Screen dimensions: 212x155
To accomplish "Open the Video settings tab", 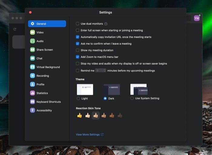I will click(x=47, y=32).
